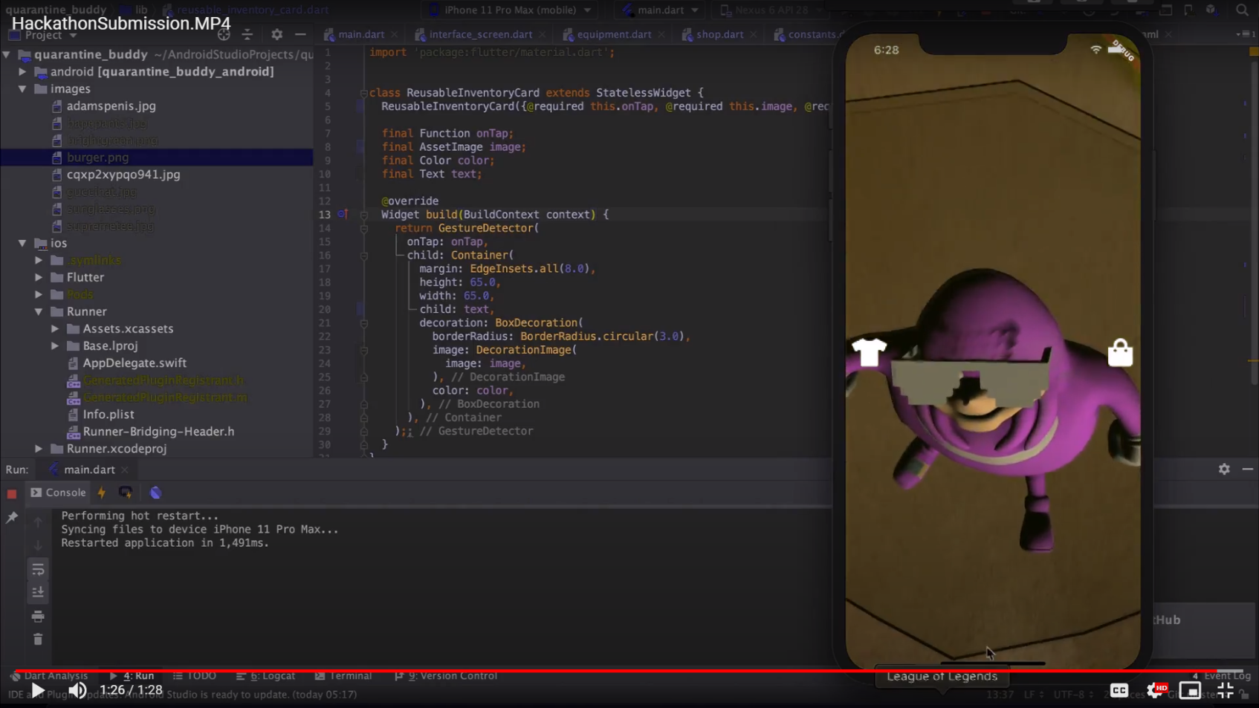1259x708 pixels.
Task: Exit full screen video mode
Action: pos(1226,690)
